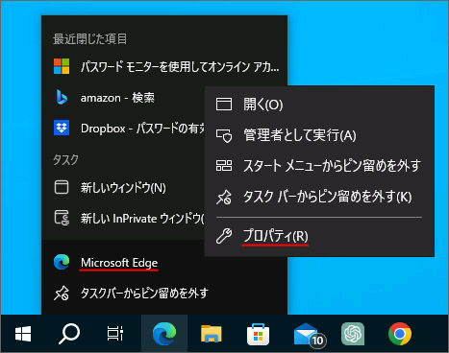Click the Bing icon beside amazon entry
Image resolution: width=449 pixels, height=353 pixels.
point(62,98)
